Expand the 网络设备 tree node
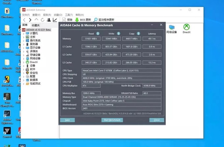 tap(24, 58)
